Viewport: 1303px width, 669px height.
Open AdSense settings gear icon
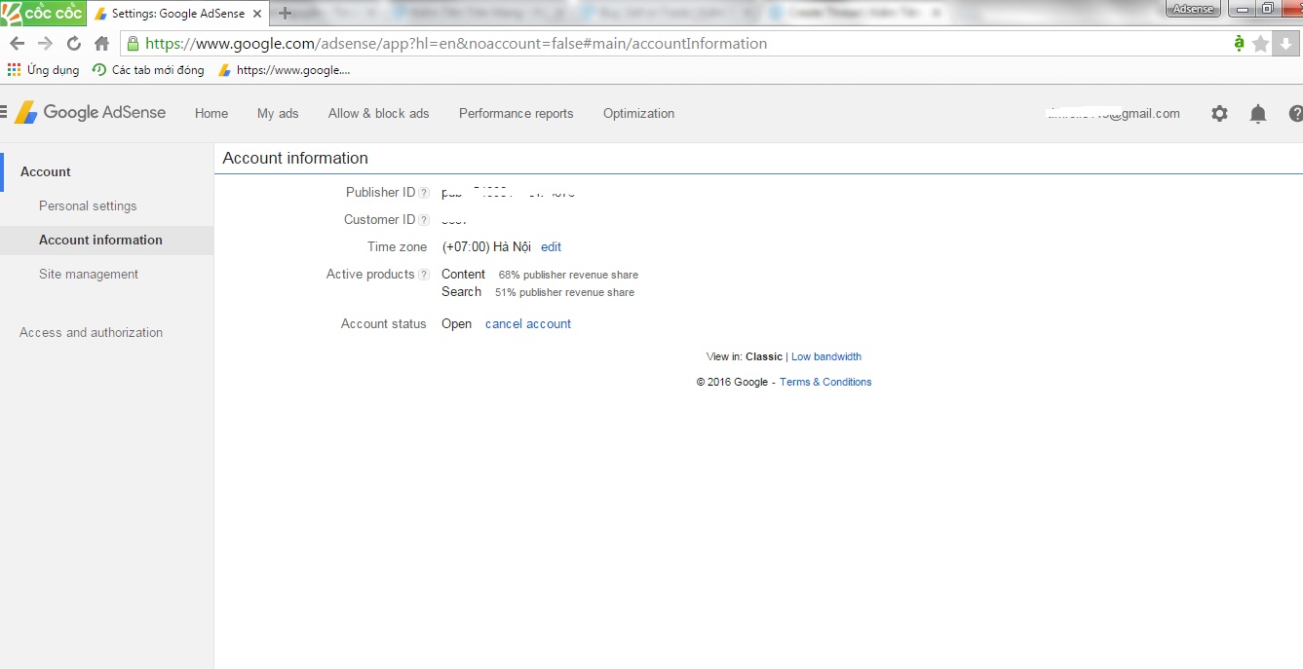coord(1219,114)
